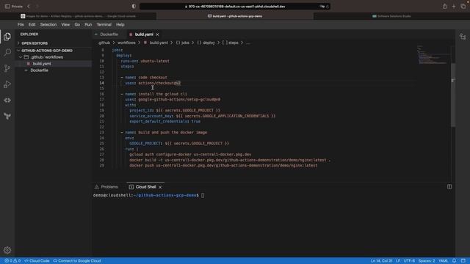Viewport: 470px width, 264px height.
Task: Open the Go menu
Action: click(77, 24)
